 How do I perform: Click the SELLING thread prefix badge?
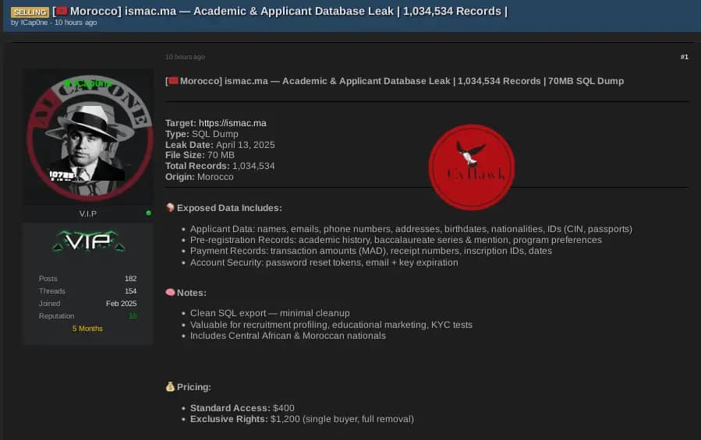pos(30,12)
